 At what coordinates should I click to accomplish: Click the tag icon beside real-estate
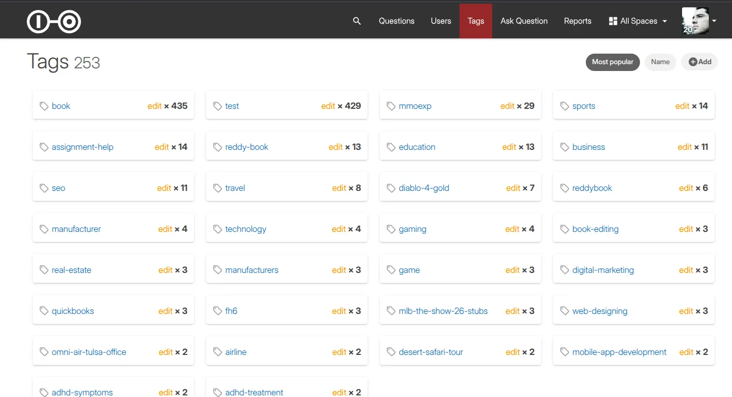[x=44, y=270]
